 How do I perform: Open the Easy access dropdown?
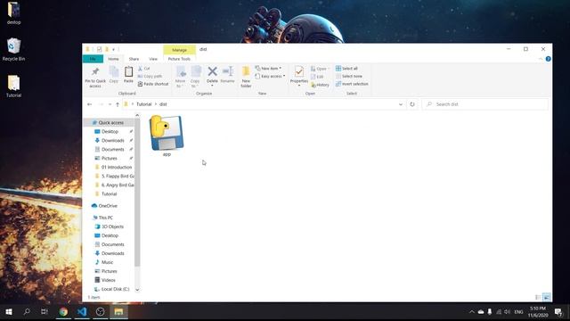[270, 76]
